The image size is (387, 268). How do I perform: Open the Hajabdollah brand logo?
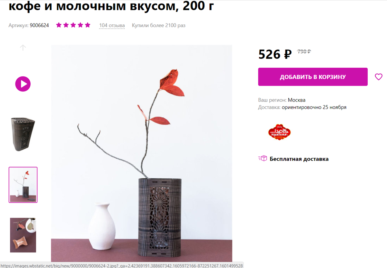point(280,132)
